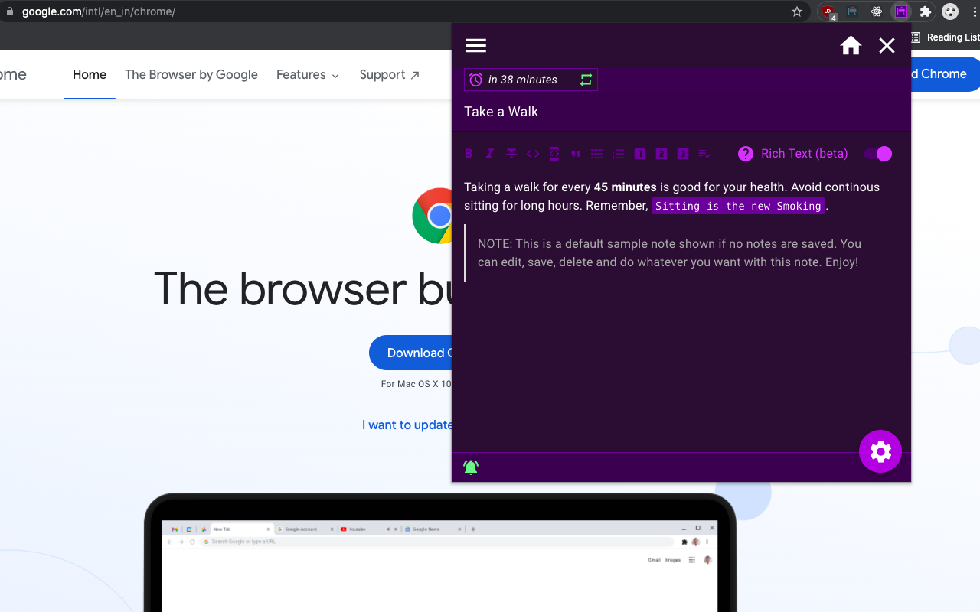This screenshot has height=612, width=980.
Task: Click the Download Chrome button on the page
Action: click(410, 353)
